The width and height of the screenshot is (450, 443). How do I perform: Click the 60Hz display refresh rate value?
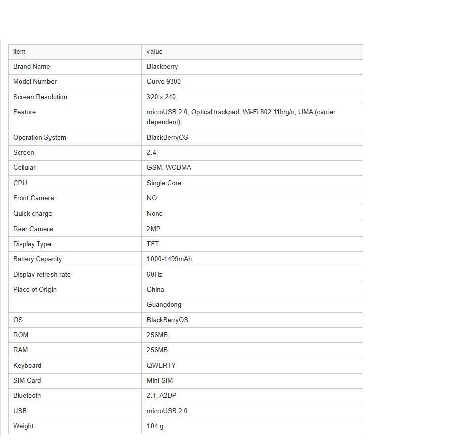coord(155,275)
